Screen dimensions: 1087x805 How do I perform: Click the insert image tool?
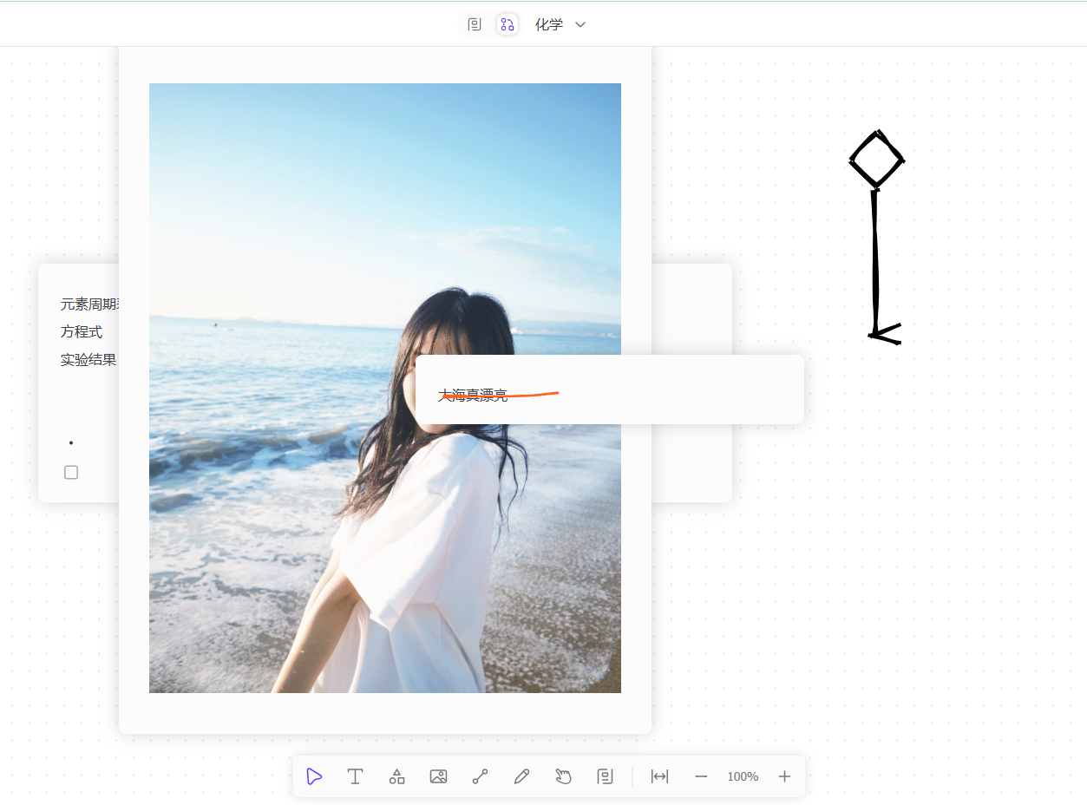pyautogui.click(x=438, y=776)
